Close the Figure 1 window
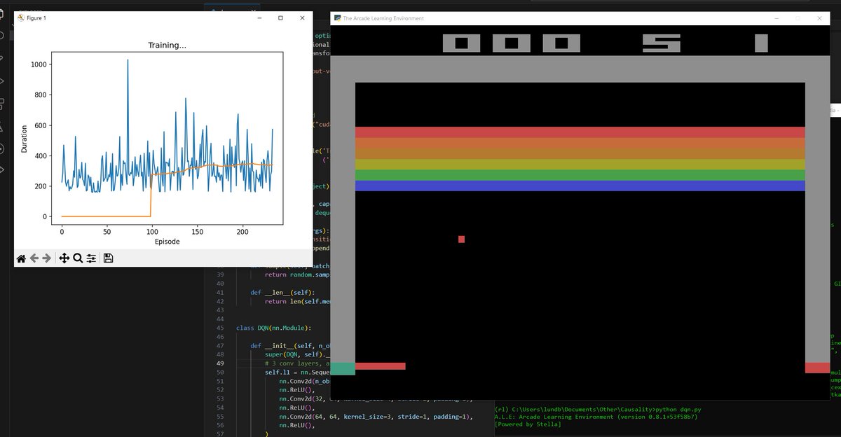 coord(302,18)
